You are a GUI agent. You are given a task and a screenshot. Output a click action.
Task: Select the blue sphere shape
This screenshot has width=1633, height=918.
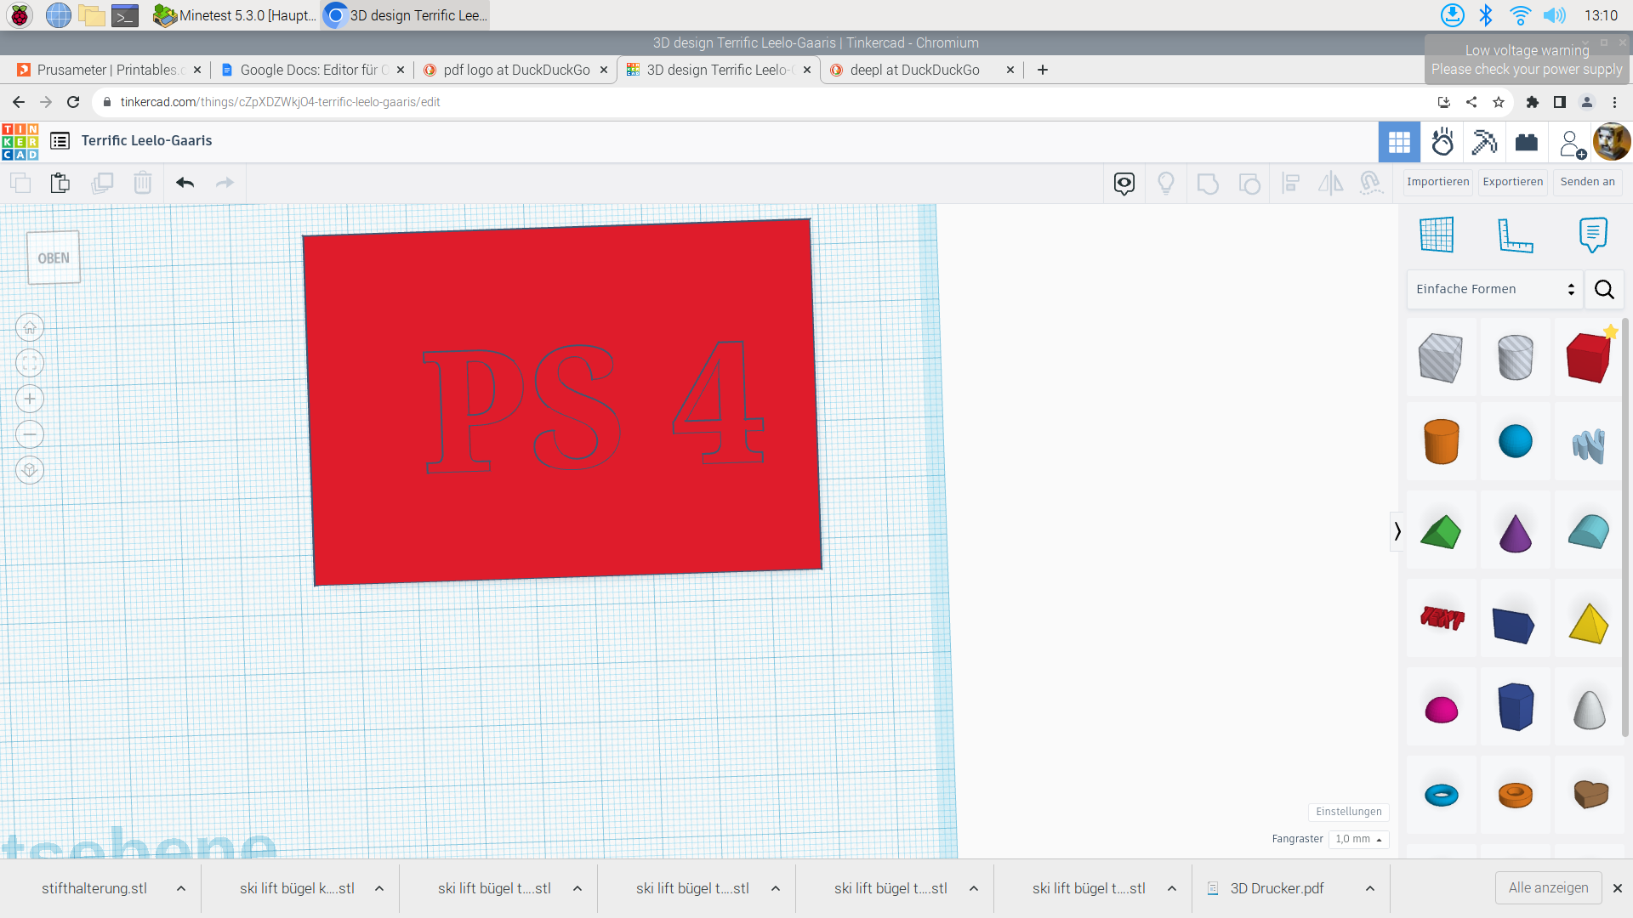1515,442
